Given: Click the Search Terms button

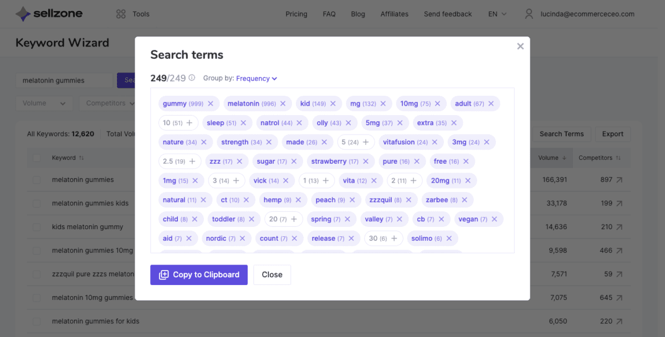Looking at the screenshot, I should click(561, 133).
